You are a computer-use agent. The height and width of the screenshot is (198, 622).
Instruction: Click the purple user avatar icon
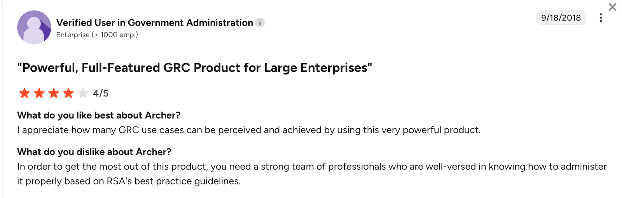(34, 27)
